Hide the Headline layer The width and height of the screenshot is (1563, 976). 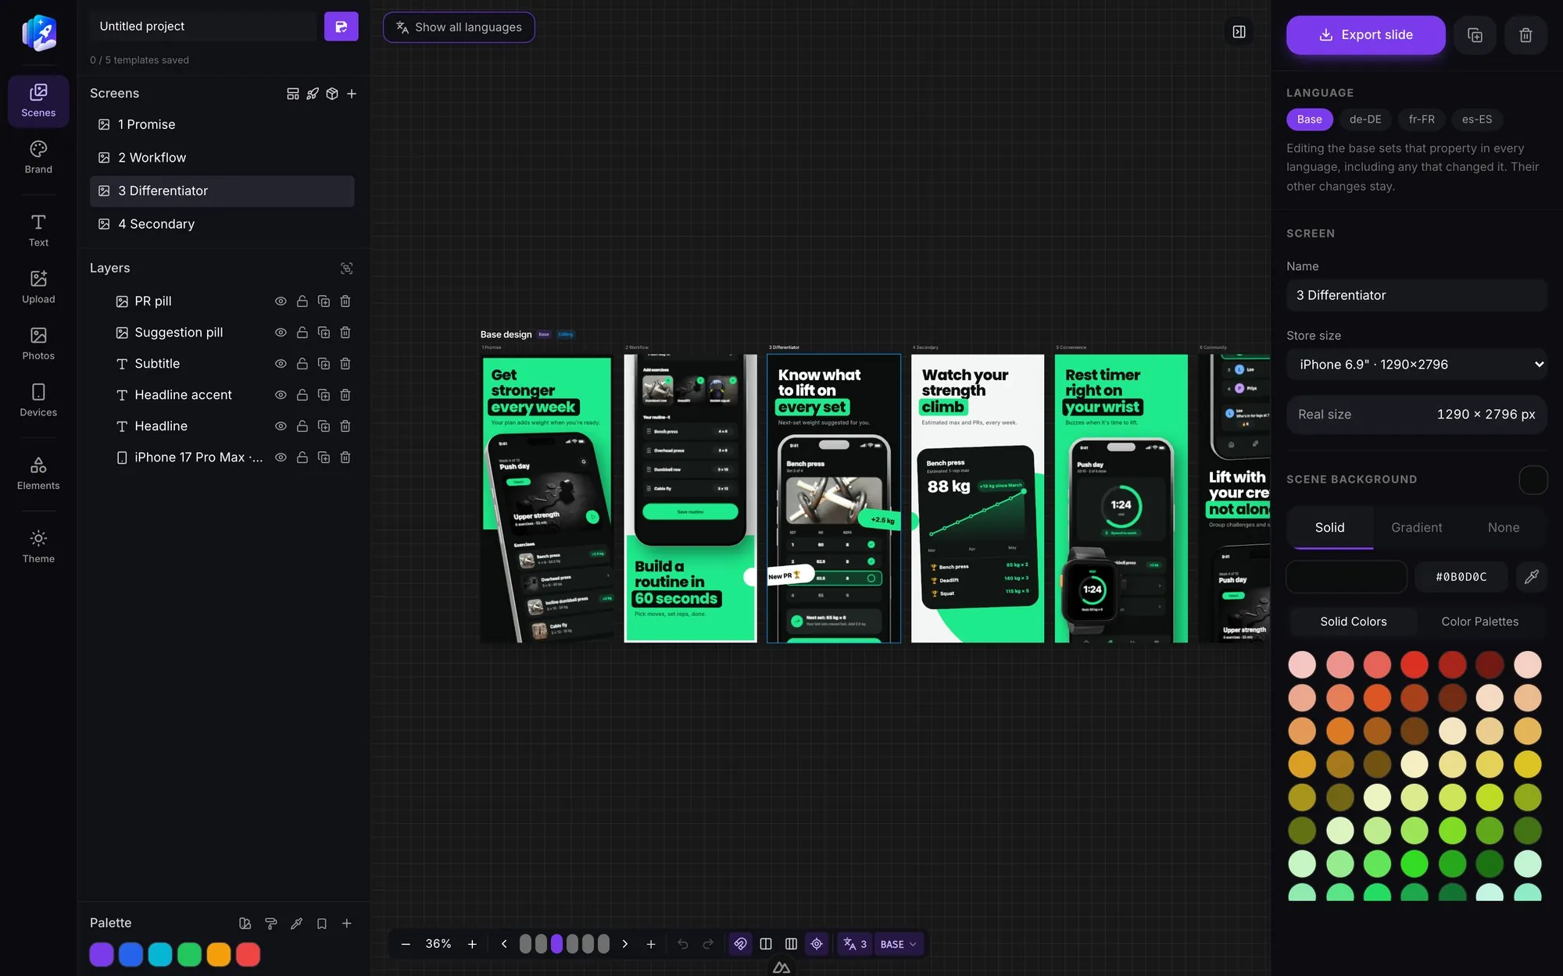[281, 426]
